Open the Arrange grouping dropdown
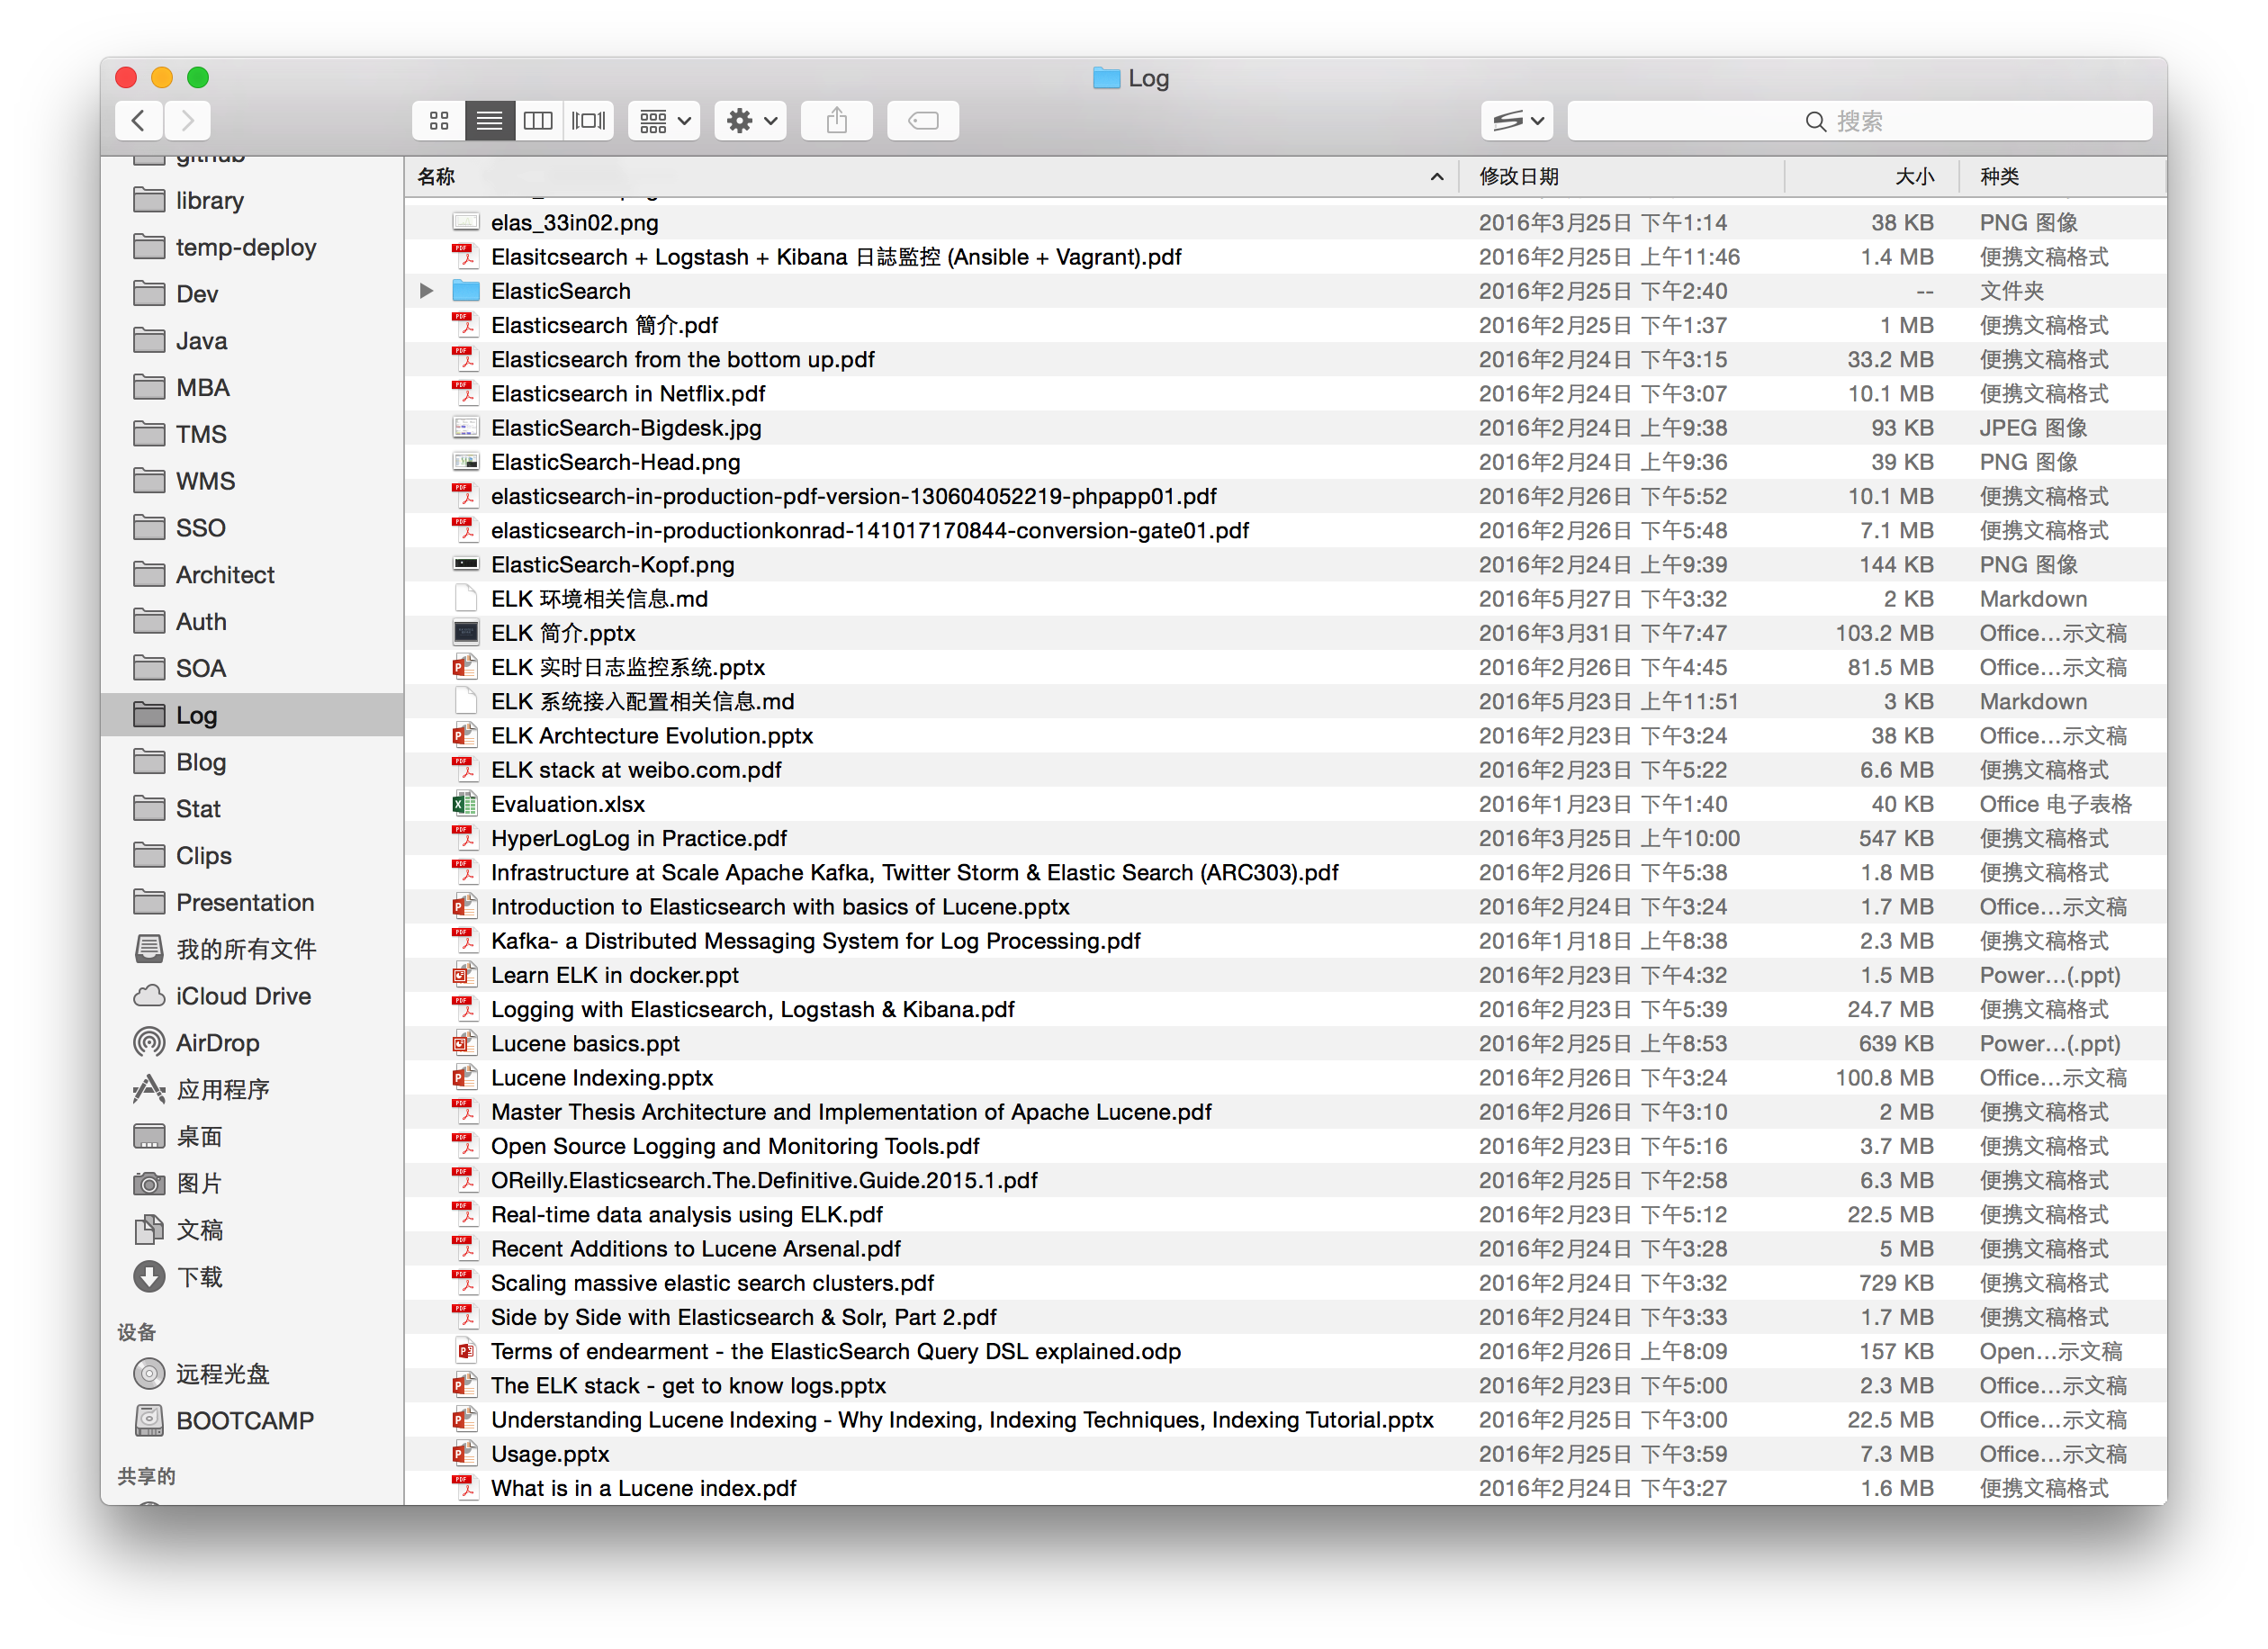 click(664, 121)
